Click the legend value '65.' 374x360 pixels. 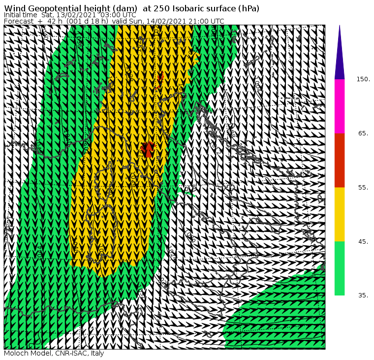pos(363,133)
